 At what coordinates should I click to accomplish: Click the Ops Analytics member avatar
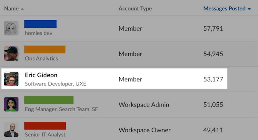click(x=11, y=54)
